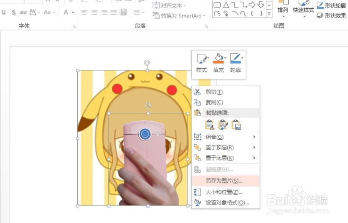Paste using destination theme icon

pos(210,125)
